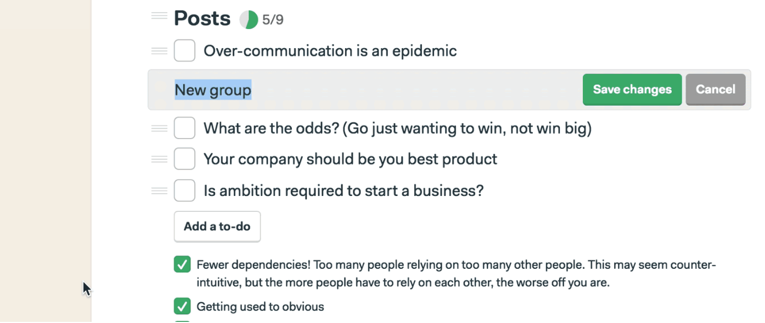Check the Is ambition required checkbox

click(x=184, y=191)
